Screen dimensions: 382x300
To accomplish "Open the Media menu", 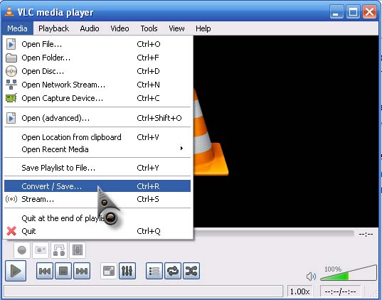I will 17,28.
